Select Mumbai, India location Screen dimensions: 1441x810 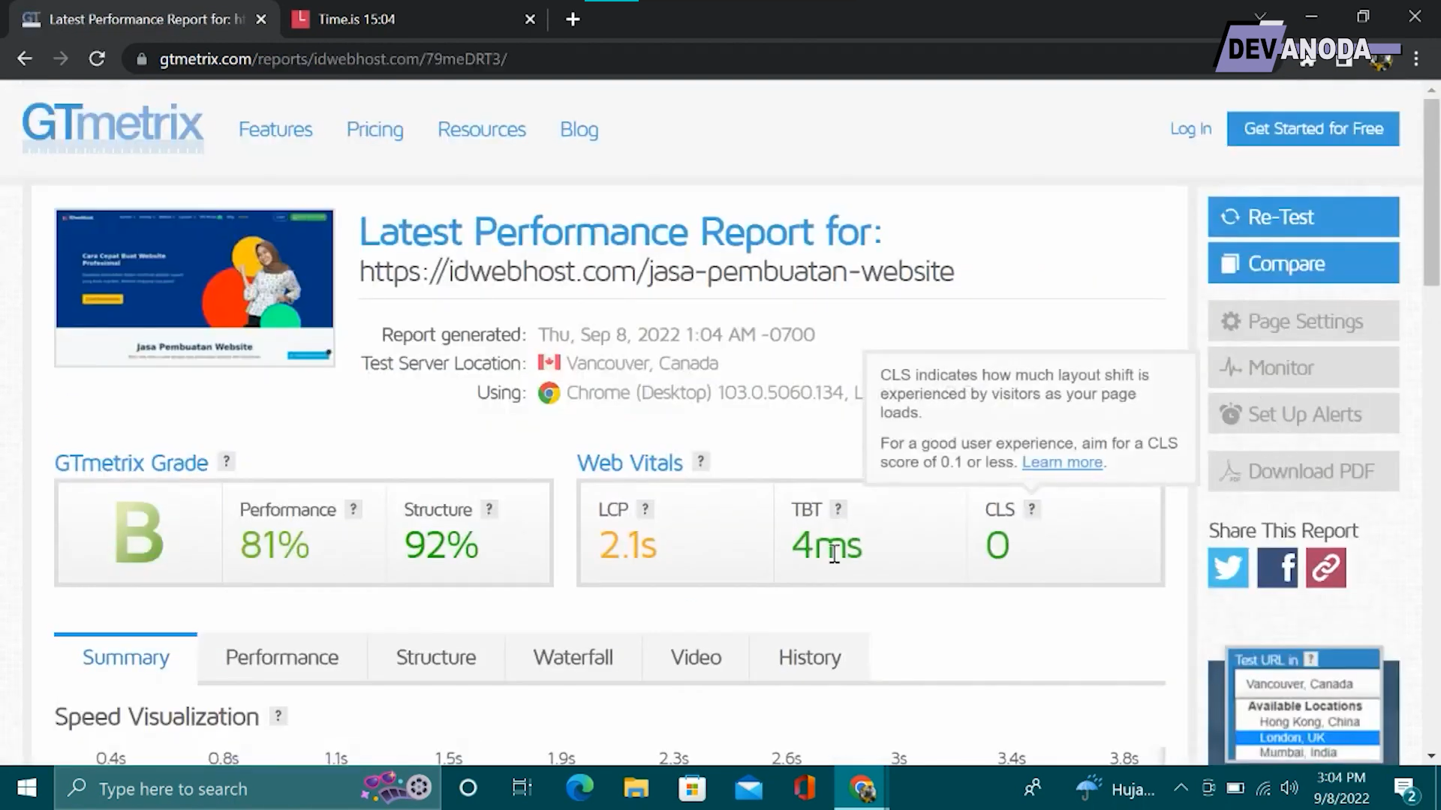[1298, 752]
